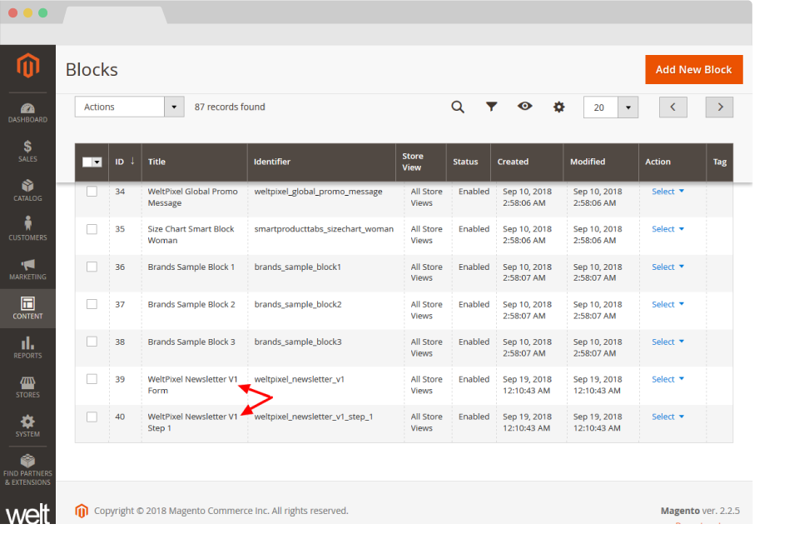Click the Magento logo in sidebar
Screen dimensions: 799x539
(27, 67)
